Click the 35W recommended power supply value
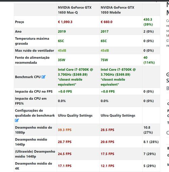This screenshot has width=169, height=172. [62, 60]
